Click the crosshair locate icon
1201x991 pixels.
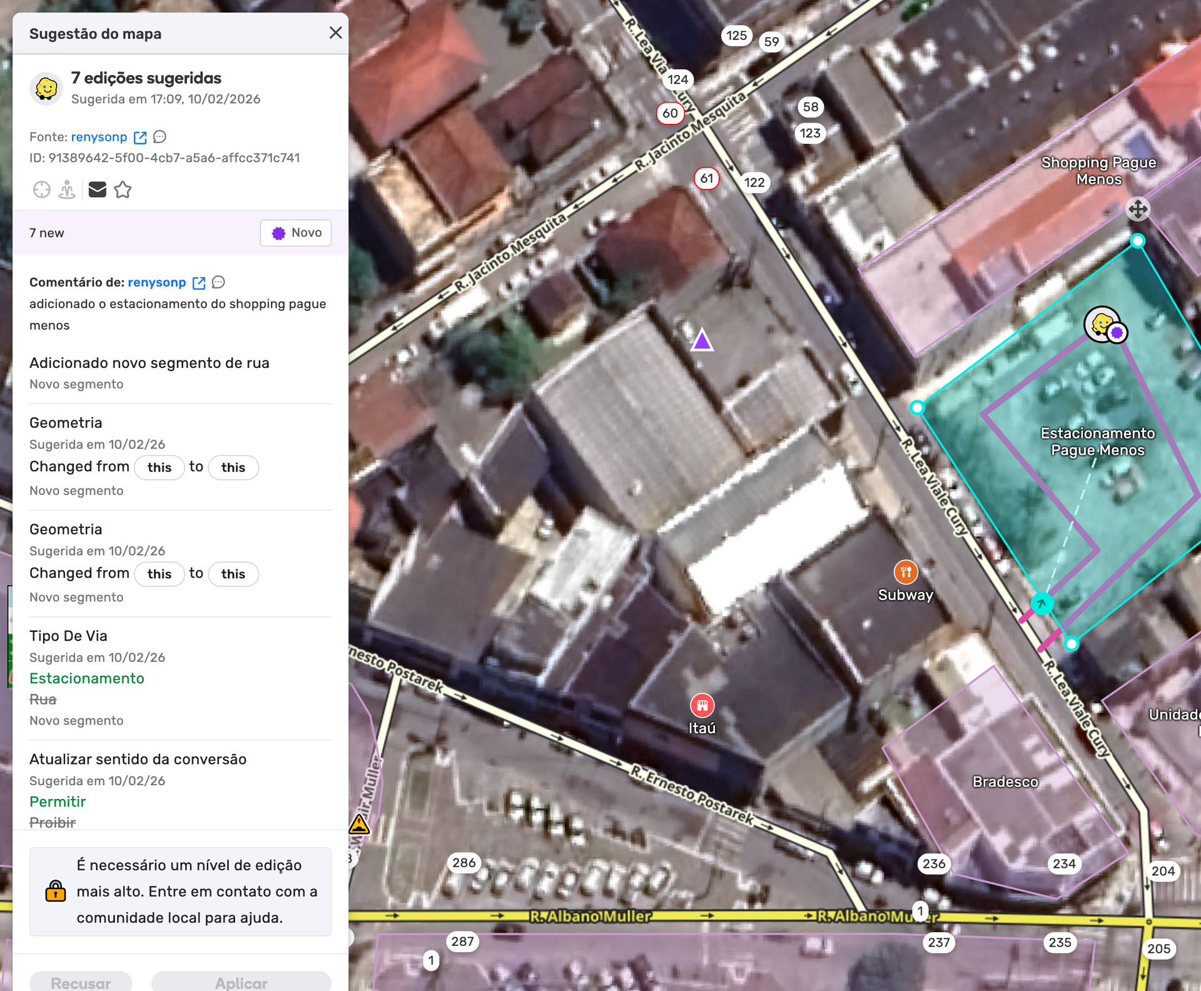[x=42, y=190]
